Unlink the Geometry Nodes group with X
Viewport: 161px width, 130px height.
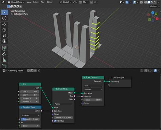coord(35,71)
